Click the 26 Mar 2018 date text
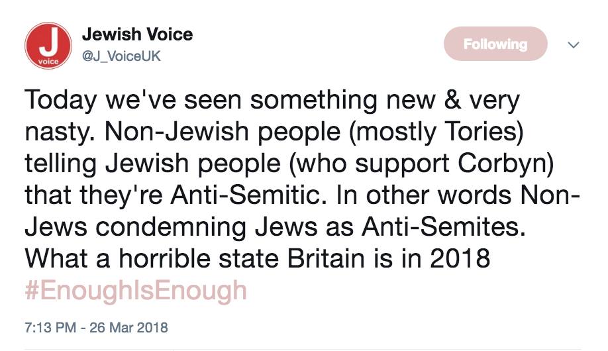Viewport: 608px width, 351px height. tap(128, 327)
